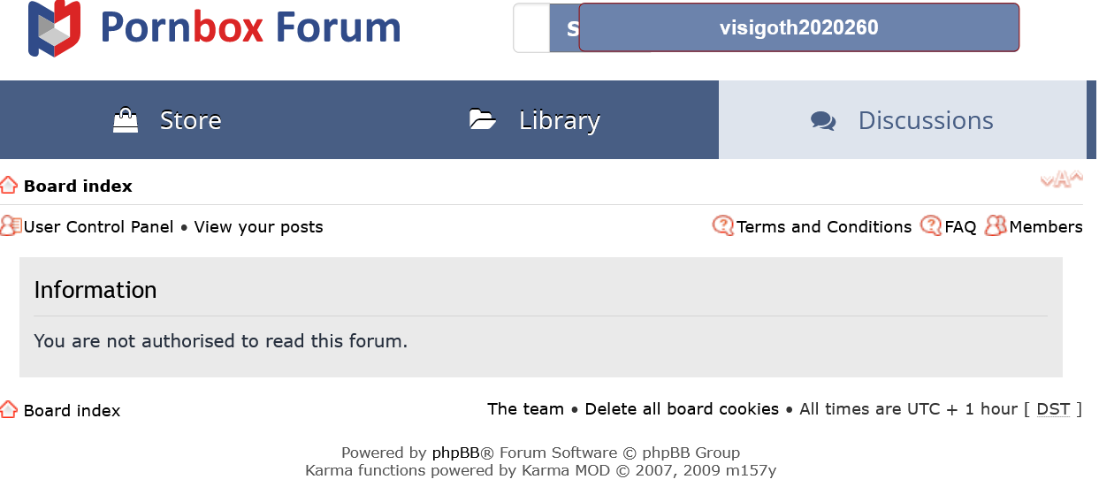Change font size icon at right

[x=1061, y=180]
